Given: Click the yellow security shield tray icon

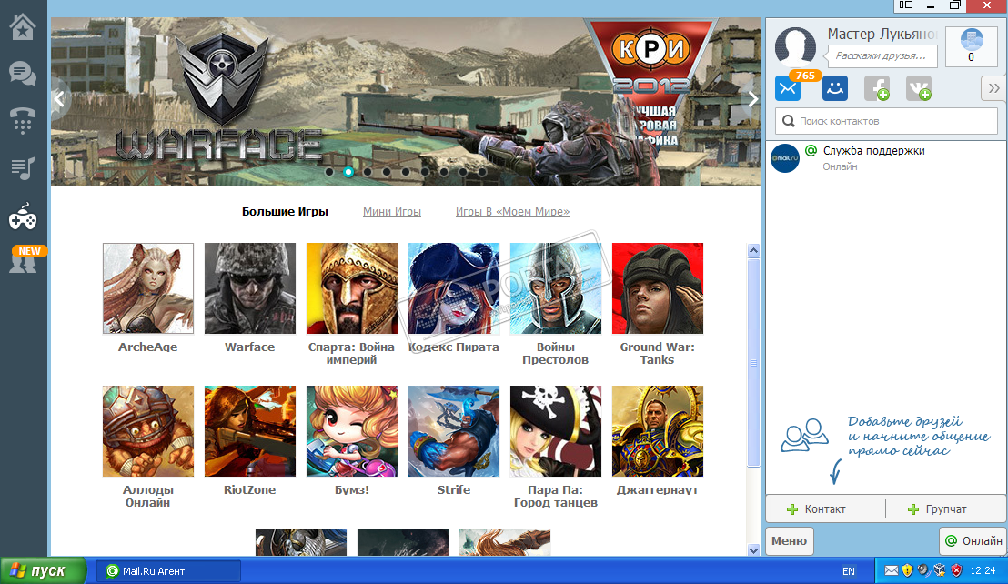Looking at the screenshot, I should (907, 569).
